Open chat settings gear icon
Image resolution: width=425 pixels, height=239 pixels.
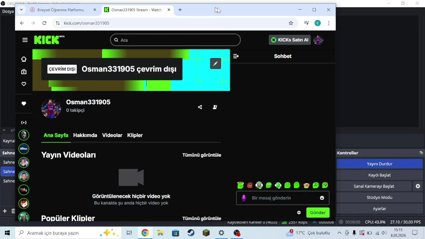(x=299, y=212)
